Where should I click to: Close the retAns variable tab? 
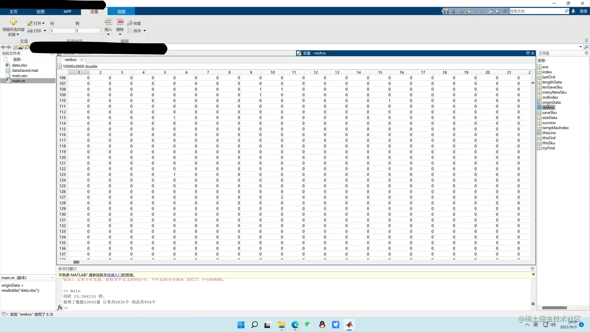click(x=82, y=60)
